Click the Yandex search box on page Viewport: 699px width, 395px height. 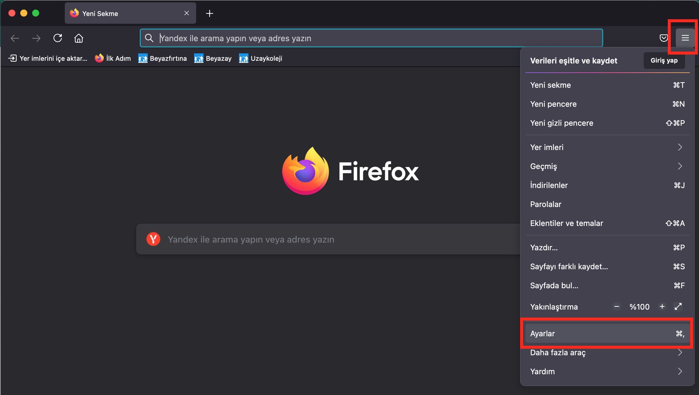pyautogui.click(x=328, y=239)
